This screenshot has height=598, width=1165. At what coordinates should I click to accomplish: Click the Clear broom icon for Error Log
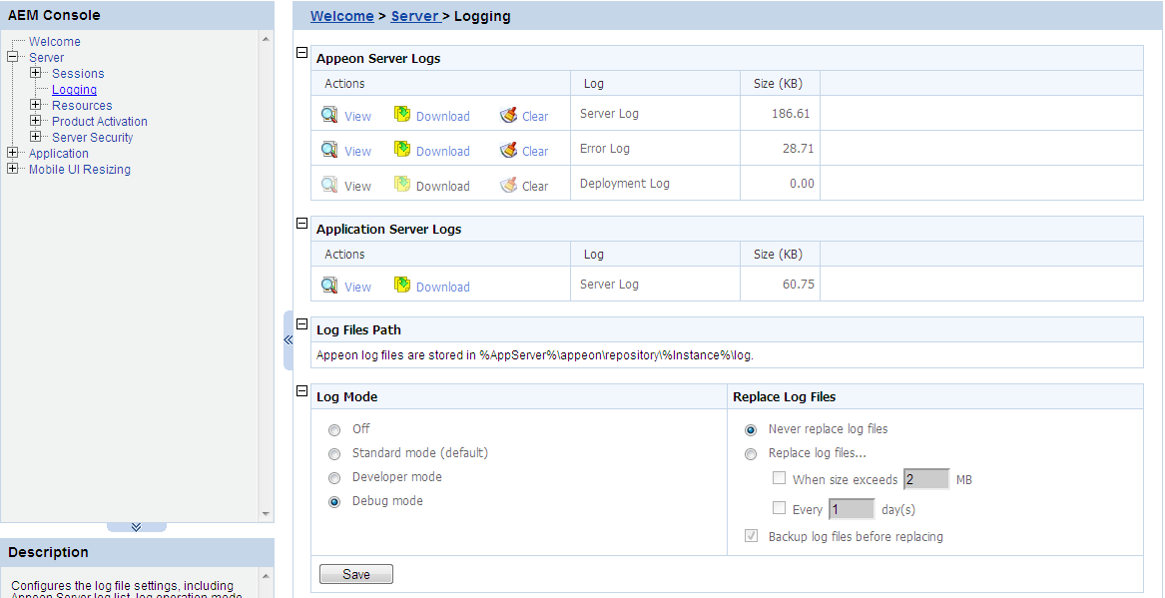[x=509, y=150]
